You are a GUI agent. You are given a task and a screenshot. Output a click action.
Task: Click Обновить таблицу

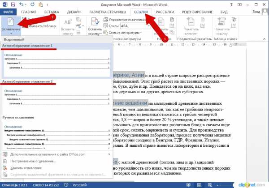(40, 26)
